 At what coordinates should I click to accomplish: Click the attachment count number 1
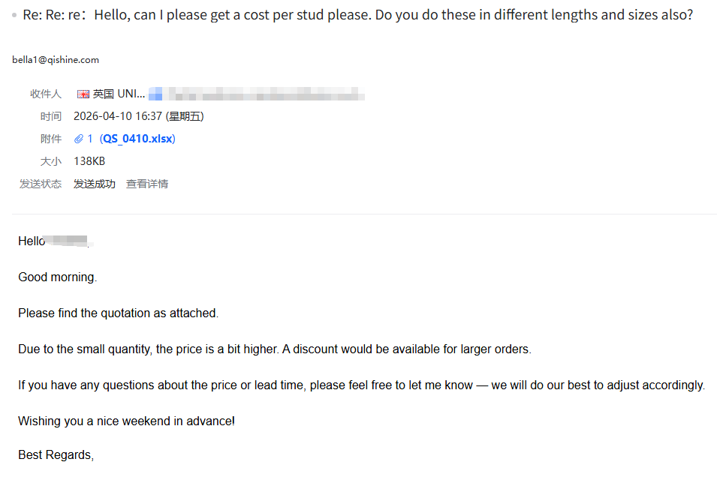coord(90,139)
